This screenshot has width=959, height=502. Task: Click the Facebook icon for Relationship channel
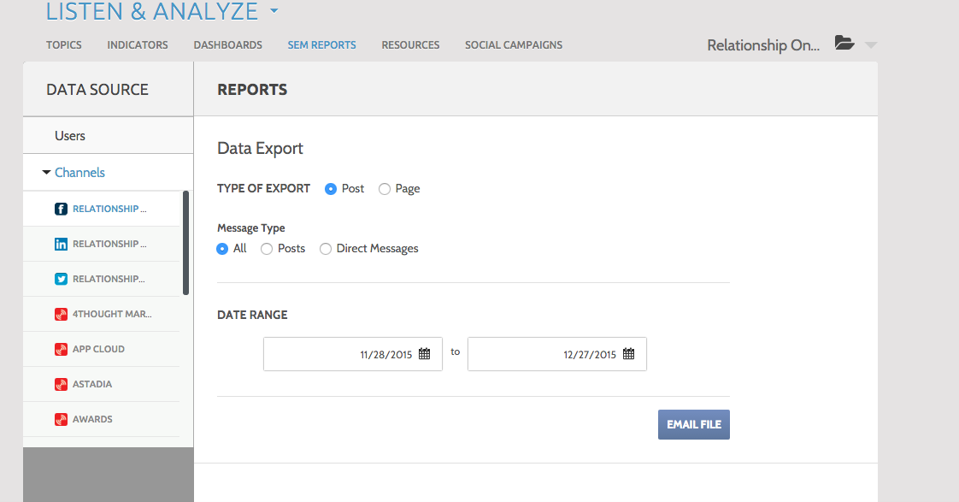point(61,210)
